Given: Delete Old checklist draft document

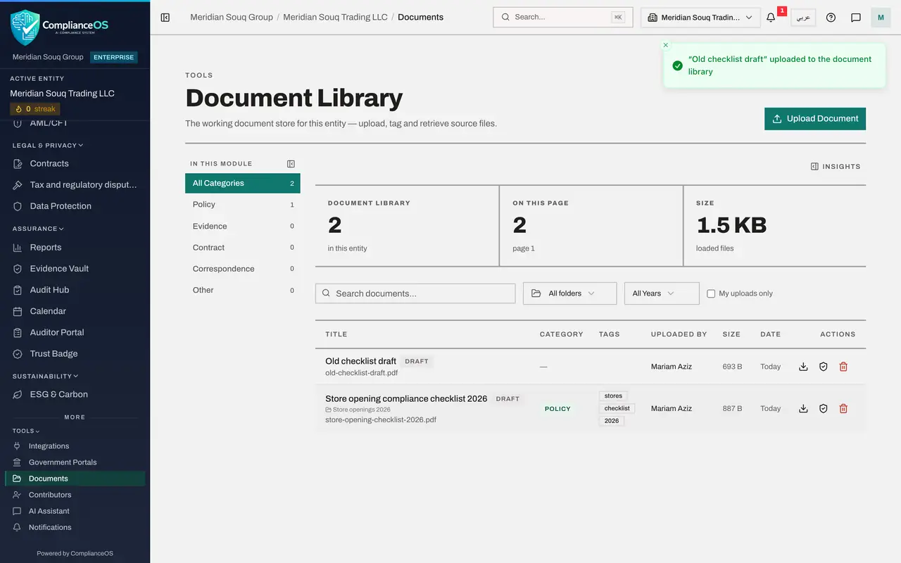Looking at the screenshot, I should click(843, 367).
